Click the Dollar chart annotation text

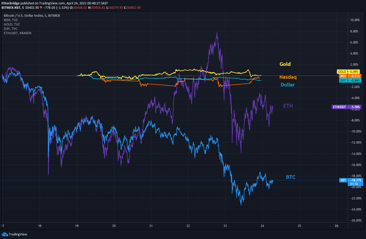click(x=288, y=85)
